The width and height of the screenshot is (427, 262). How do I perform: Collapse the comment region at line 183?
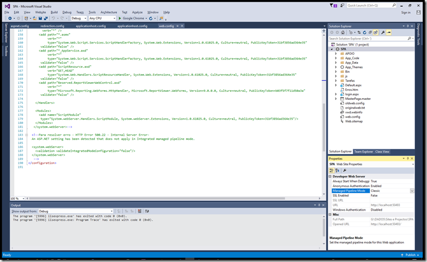[26, 135]
